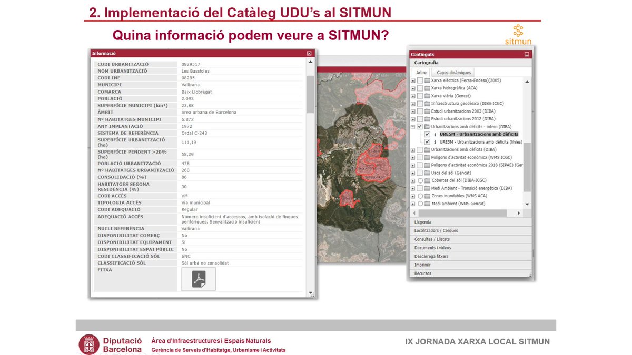Enable the Xarxa viària (Gencat) layer
The width and height of the screenshot is (632, 355).
coord(420,97)
